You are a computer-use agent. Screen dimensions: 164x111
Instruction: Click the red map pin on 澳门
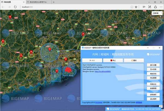[x=57, y=71]
